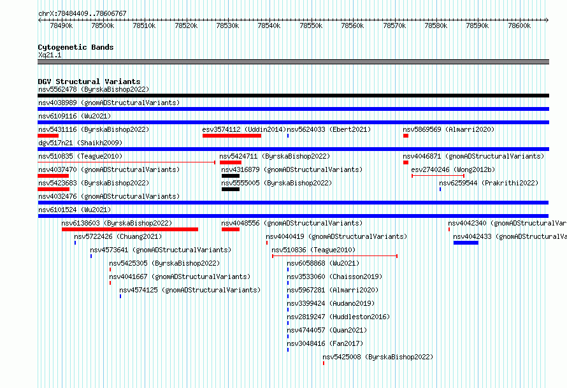This screenshot has height=388, width=567.
Task: Click the red nsv4048556 variant bar
Action: coord(231,229)
